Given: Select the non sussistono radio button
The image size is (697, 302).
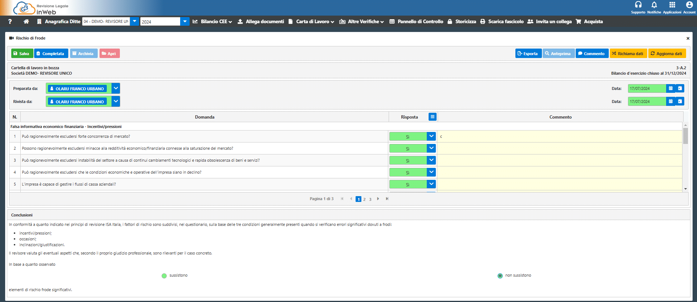Looking at the screenshot, I should point(500,276).
